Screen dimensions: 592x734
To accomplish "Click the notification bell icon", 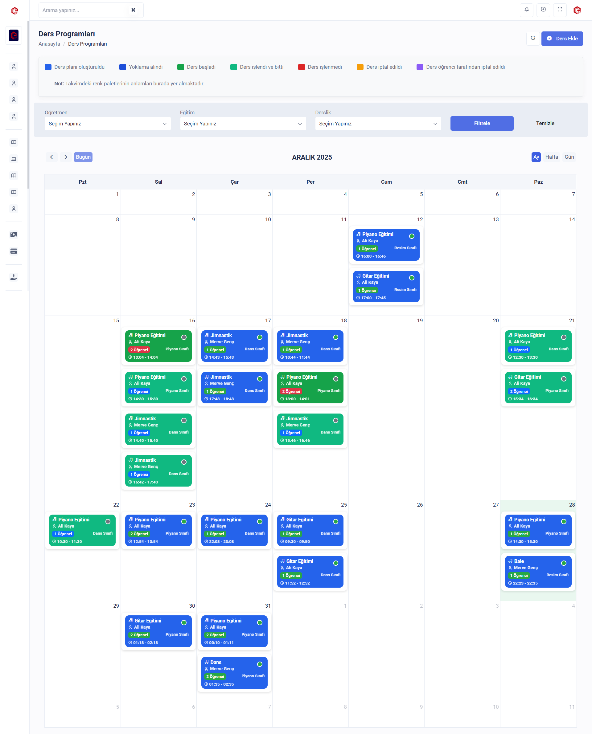I will point(527,10).
